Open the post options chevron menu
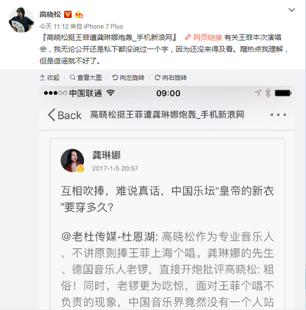This screenshot has height=310, width=306. (292, 10)
